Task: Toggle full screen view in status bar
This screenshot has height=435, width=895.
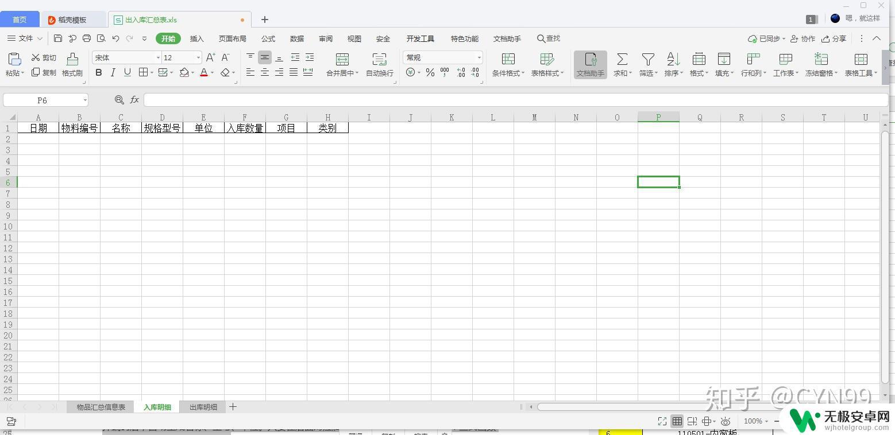Action: tap(662, 421)
